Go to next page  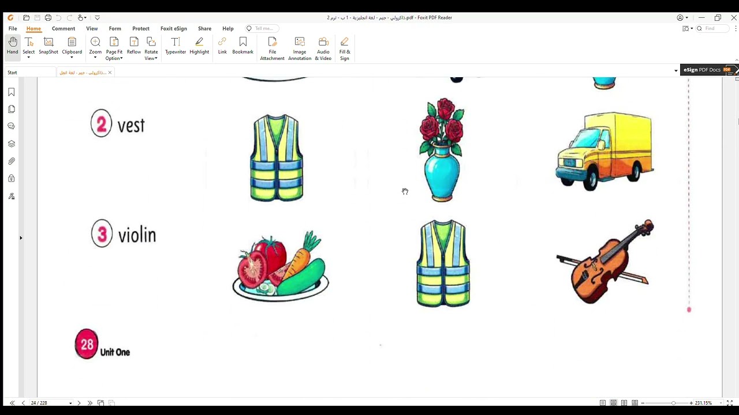(x=79, y=403)
